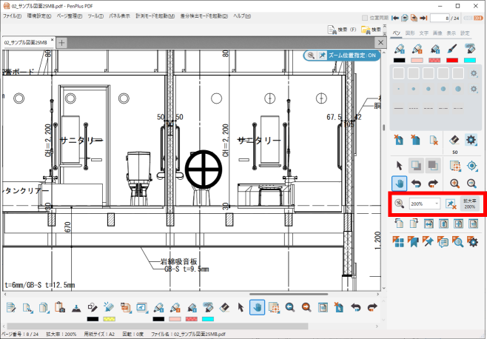Toggle the ズーム位置指定 ON indicator

click(x=352, y=55)
